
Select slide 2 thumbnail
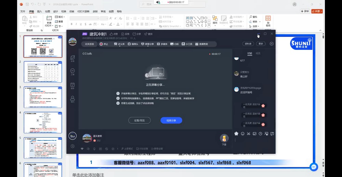tap(43, 72)
